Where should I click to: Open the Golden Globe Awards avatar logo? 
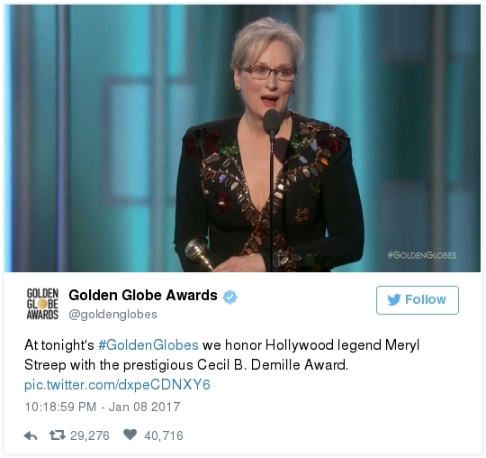(x=42, y=304)
